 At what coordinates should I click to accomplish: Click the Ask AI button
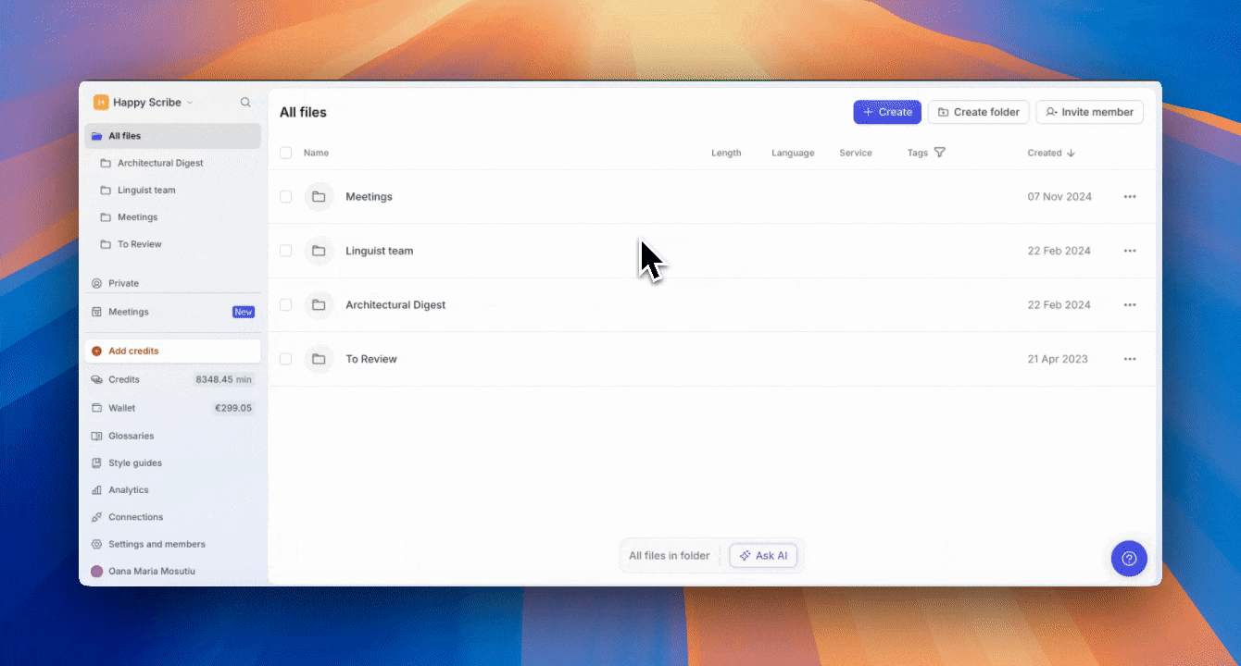763,556
